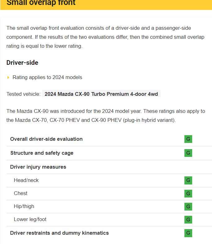Screen dimensions: 212x244
Task: Click the Head/neck Good rating badge
Action: tap(188, 180)
